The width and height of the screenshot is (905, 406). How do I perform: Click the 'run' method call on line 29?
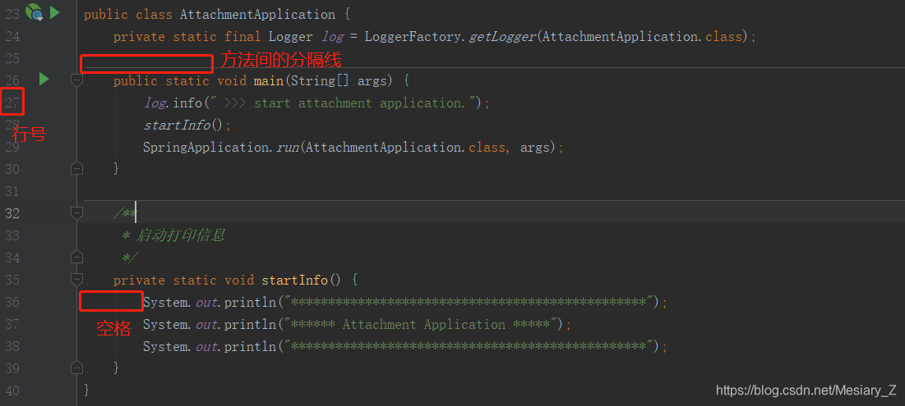pos(288,147)
